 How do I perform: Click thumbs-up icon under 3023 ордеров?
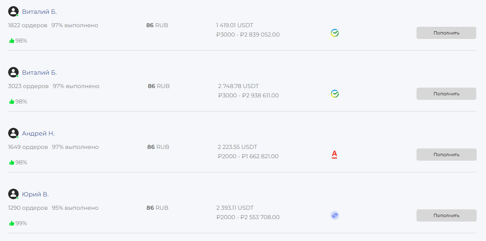click(12, 101)
